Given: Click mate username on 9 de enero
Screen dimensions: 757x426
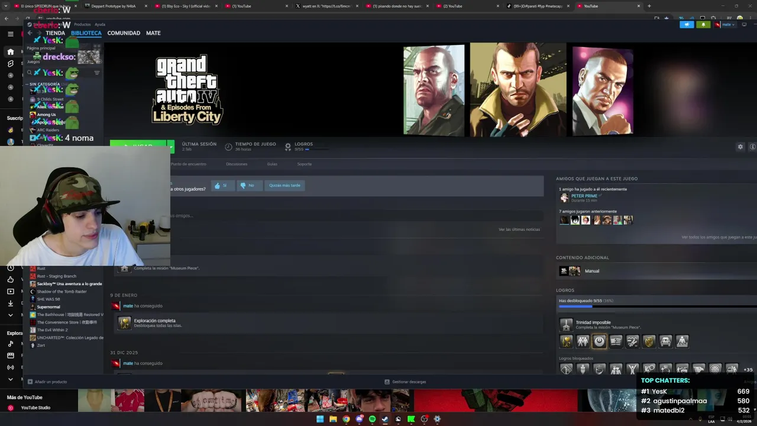Looking at the screenshot, I should (128, 306).
